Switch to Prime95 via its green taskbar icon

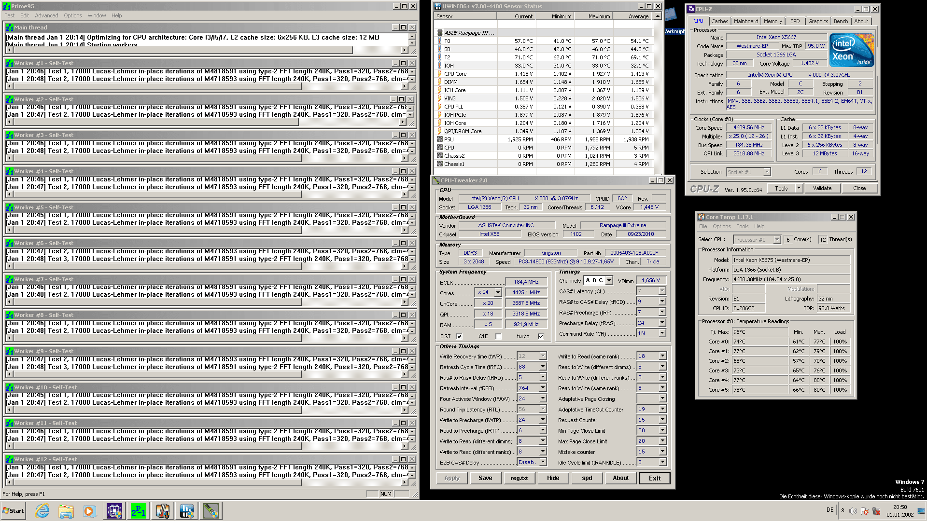click(x=139, y=511)
